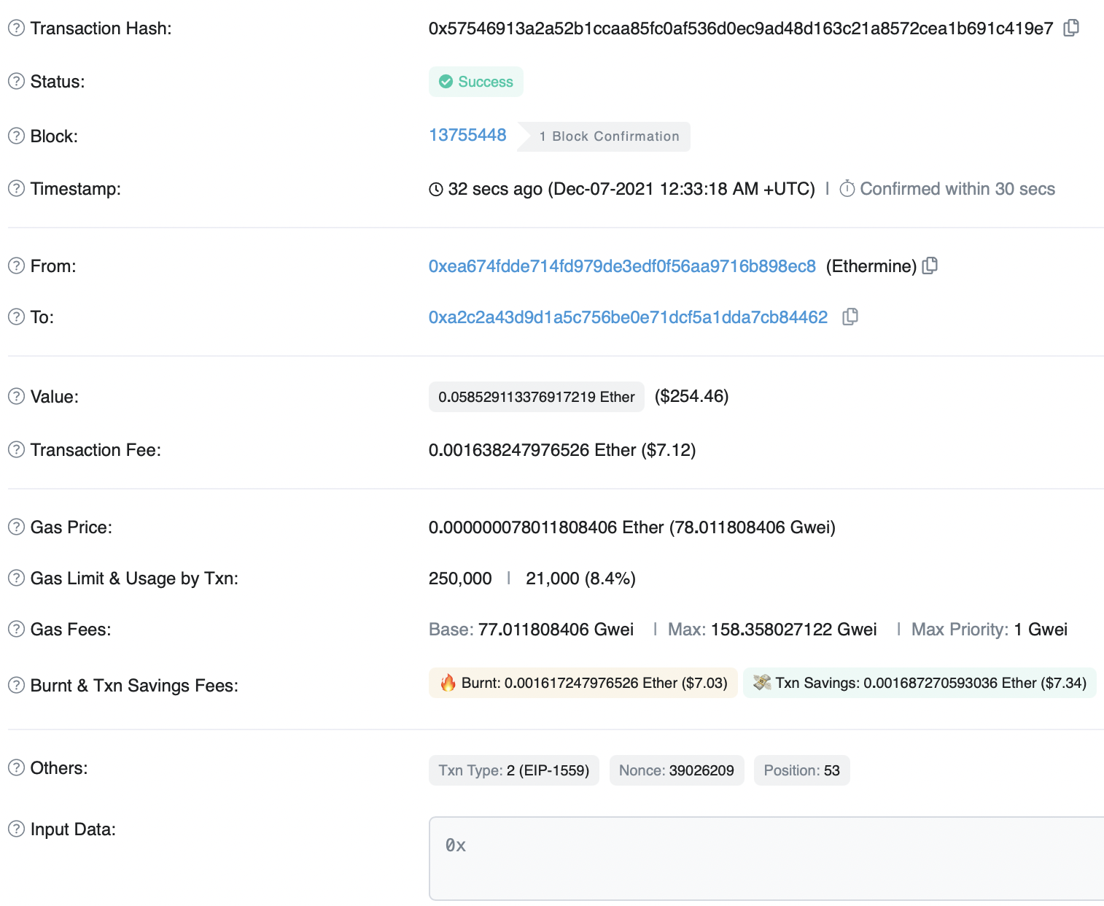1104x906 pixels.
Task: Click help icon beside To
Action: (16, 317)
